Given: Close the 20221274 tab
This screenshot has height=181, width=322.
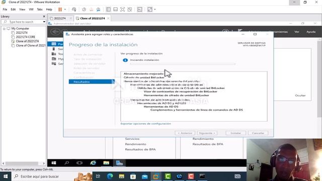Looking at the screenshot, I should tap(70, 18).
